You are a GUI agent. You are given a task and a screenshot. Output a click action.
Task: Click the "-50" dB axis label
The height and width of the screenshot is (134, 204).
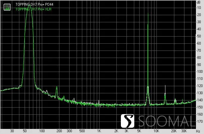pos(199,36)
